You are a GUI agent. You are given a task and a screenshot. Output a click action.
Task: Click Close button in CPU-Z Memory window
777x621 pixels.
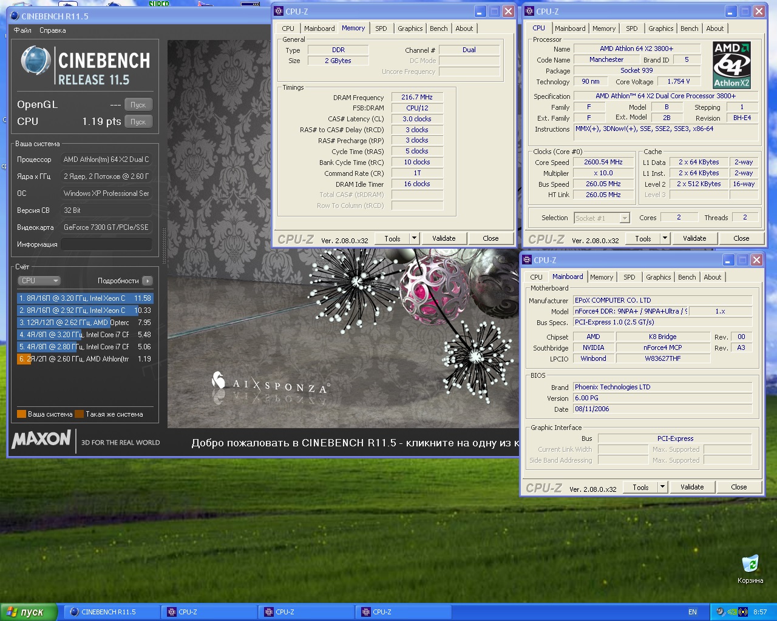click(x=490, y=238)
